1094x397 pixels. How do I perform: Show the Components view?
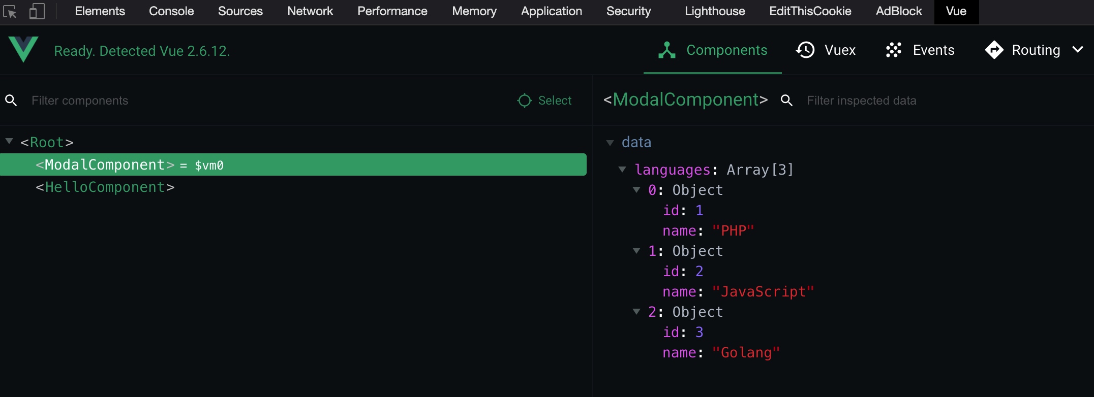pos(713,50)
